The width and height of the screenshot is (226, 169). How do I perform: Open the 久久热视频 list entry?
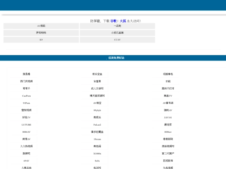[26, 146]
